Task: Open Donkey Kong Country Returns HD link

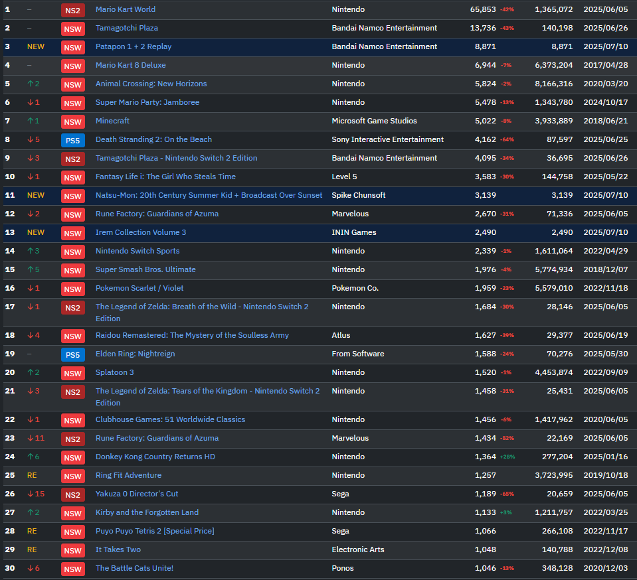Action: (x=155, y=457)
